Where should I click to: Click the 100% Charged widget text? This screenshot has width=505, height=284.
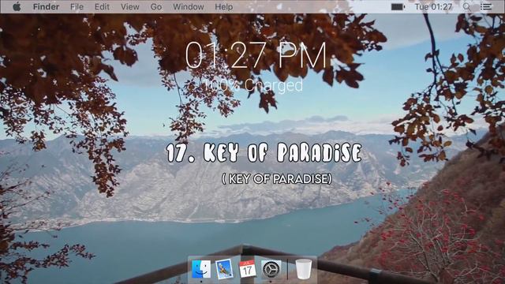tap(253, 85)
